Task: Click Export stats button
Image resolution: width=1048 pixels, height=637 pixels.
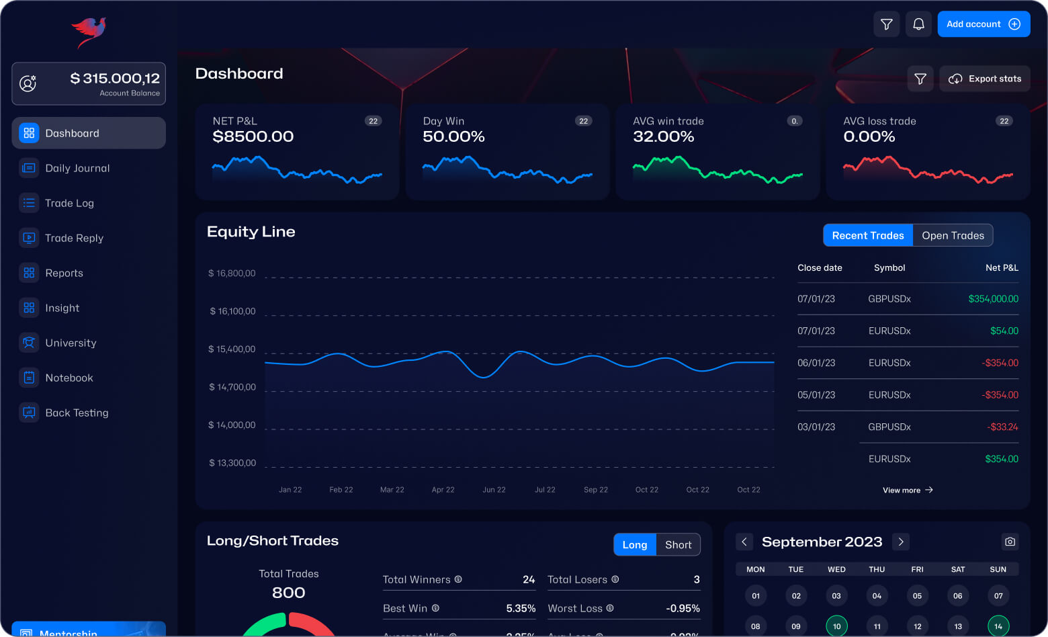Action: point(985,79)
